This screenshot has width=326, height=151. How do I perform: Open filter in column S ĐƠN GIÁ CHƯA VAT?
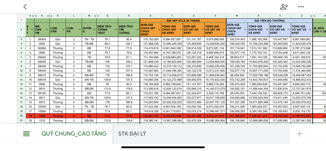pyautogui.click(x=159, y=30)
